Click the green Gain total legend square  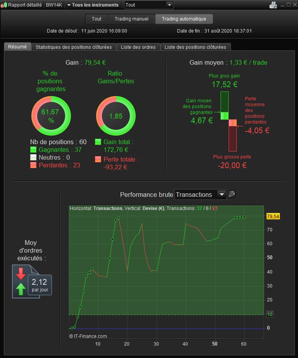point(98,142)
